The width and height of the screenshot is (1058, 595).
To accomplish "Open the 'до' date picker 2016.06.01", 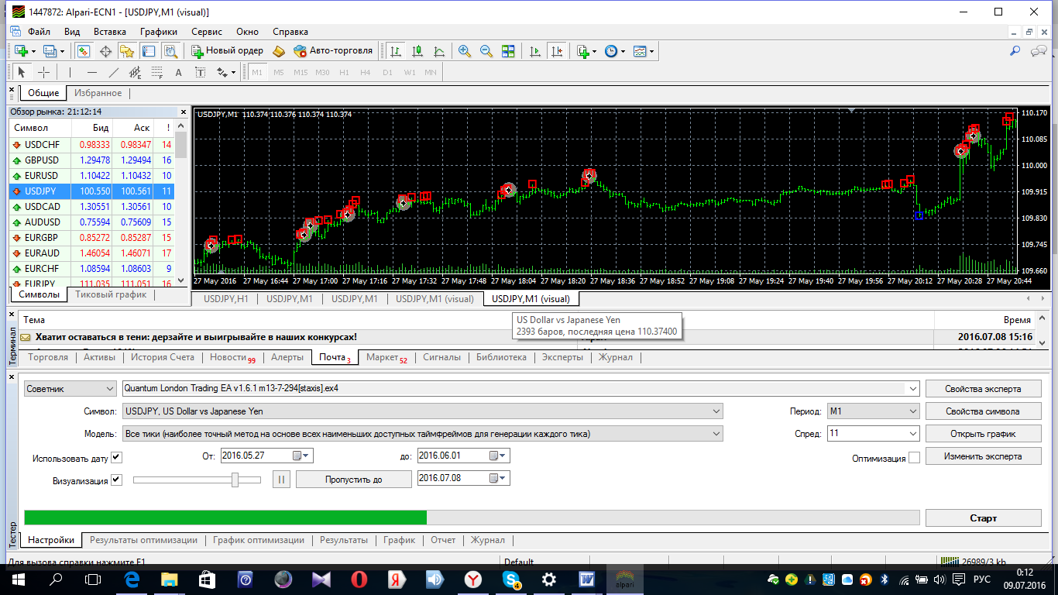I will coord(500,456).
